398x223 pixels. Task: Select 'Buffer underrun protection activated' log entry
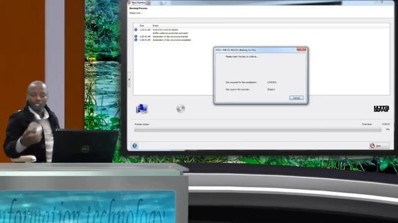coord(170,33)
